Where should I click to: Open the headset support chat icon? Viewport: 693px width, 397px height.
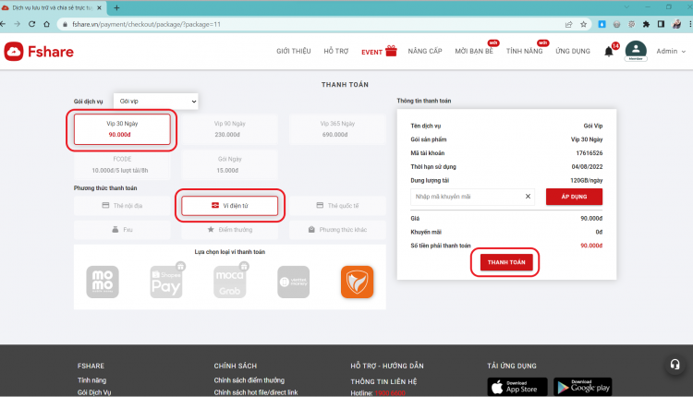tap(675, 365)
